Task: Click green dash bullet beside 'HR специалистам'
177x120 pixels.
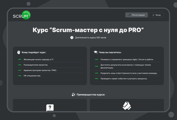Action: [x=19, y=76]
